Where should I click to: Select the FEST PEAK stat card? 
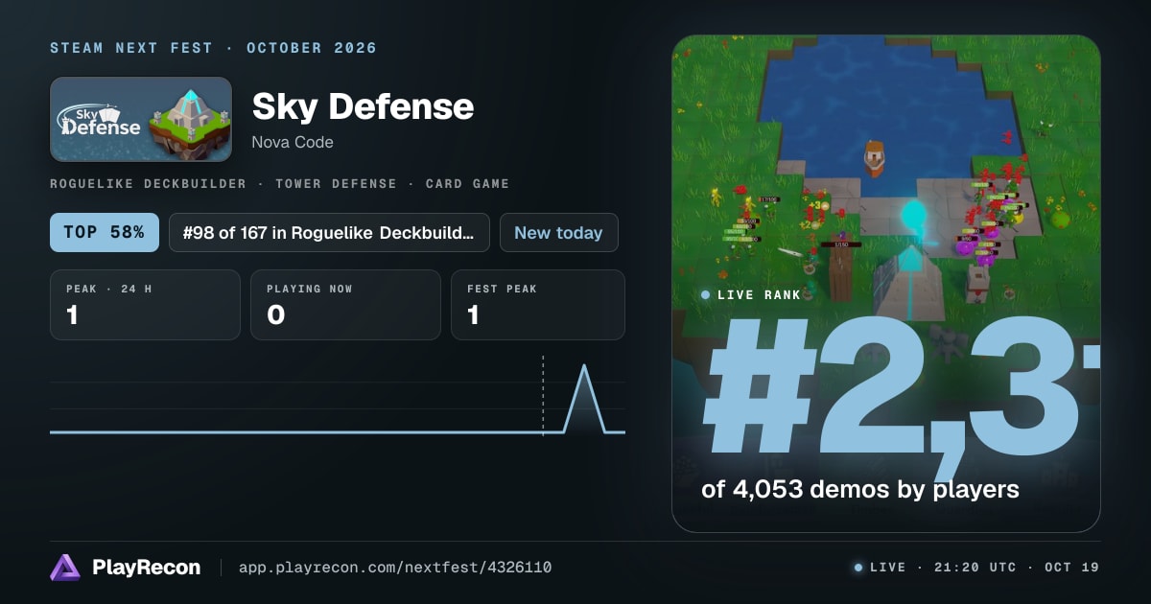tap(538, 305)
